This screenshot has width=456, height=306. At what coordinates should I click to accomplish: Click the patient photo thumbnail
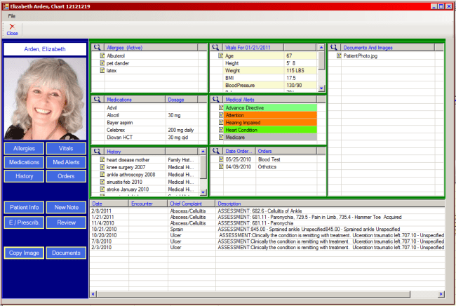point(45,98)
